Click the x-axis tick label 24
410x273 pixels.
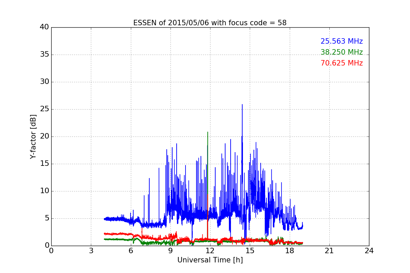point(369,251)
